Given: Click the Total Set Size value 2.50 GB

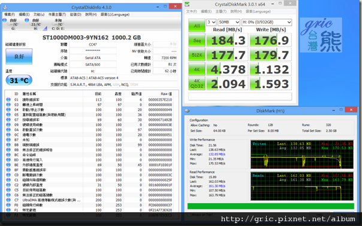Looking at the screenshot, I should (x=331, y=130).
